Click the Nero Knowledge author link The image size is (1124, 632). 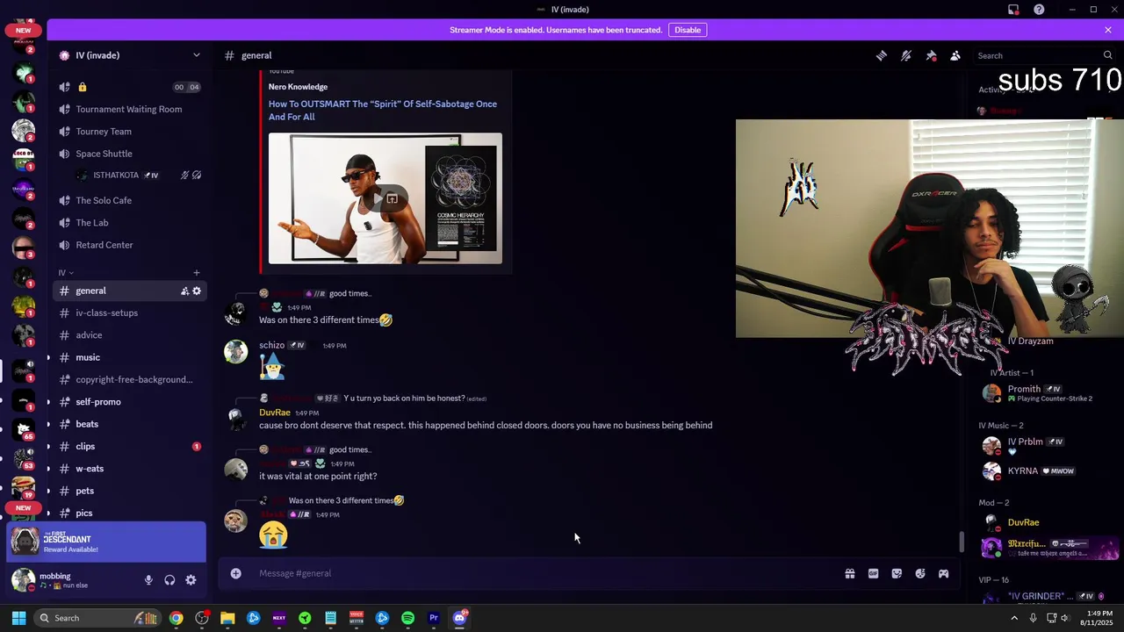point(298,87)
